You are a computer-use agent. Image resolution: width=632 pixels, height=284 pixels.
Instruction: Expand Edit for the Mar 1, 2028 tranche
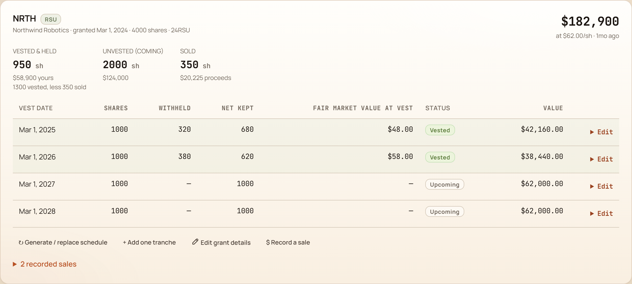tap(601, 214)
